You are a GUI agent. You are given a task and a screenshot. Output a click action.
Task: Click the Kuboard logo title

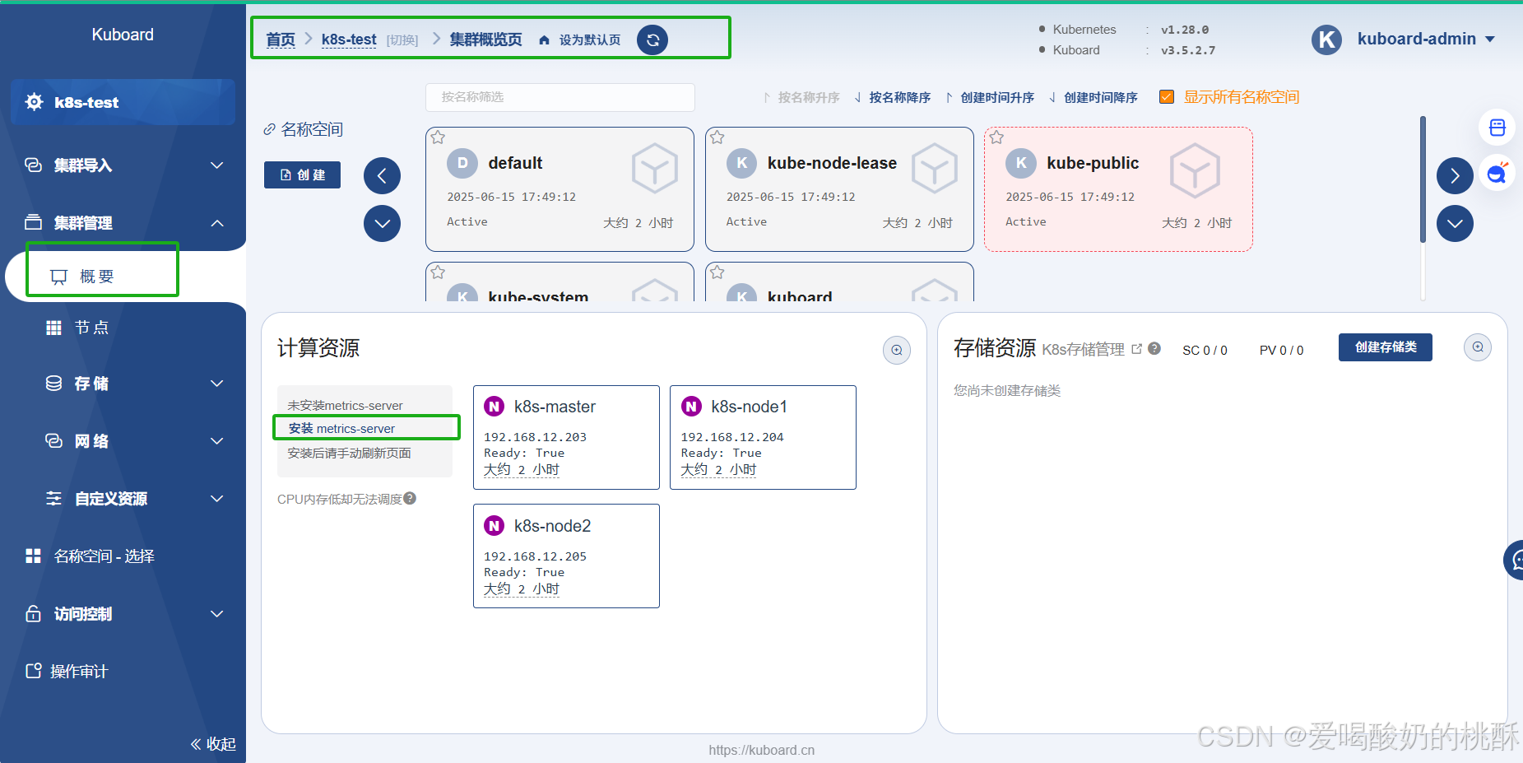click(123, 35)
